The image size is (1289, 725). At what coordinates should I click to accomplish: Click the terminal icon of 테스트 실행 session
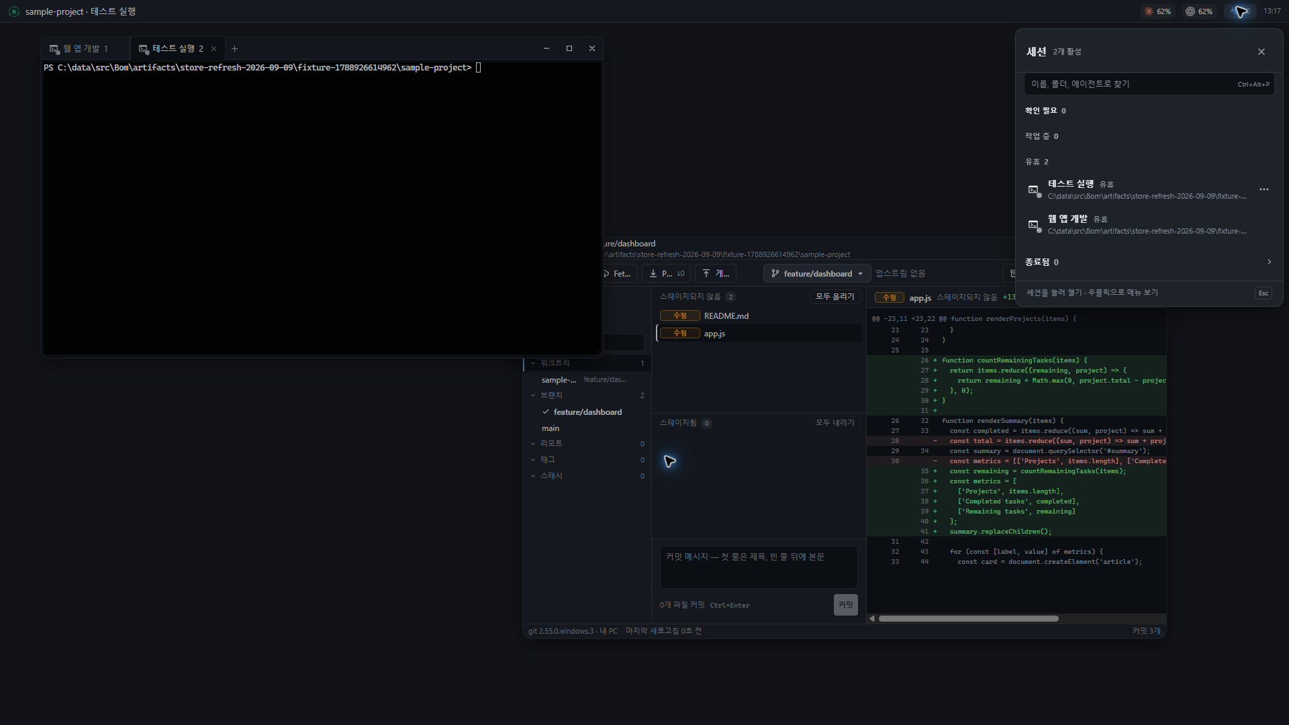pos(1034,190)
